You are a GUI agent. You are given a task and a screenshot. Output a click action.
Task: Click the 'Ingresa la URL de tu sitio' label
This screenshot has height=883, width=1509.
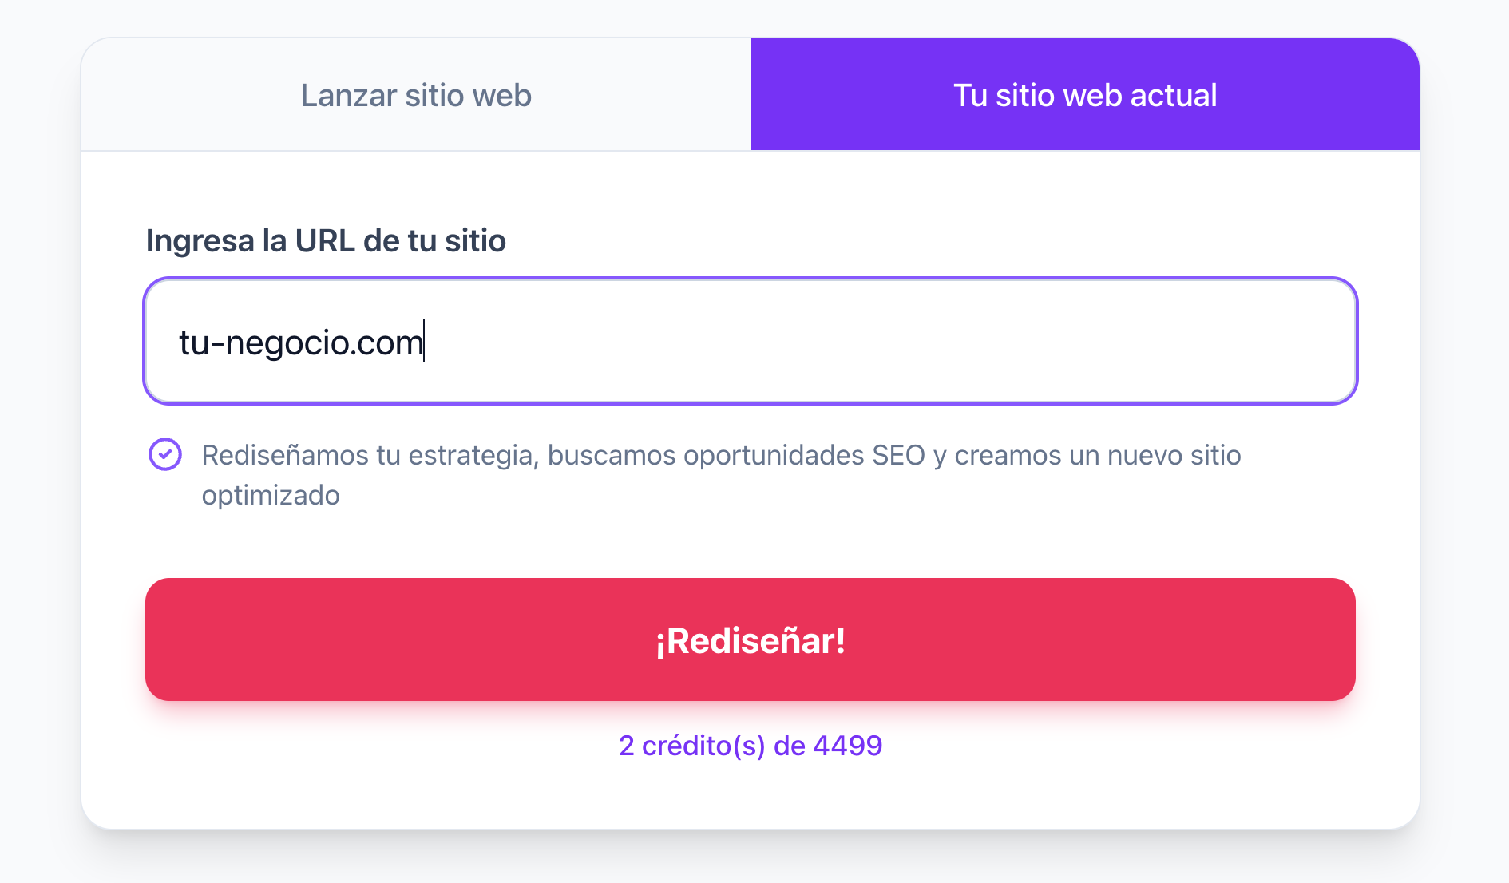pos(326,240)
